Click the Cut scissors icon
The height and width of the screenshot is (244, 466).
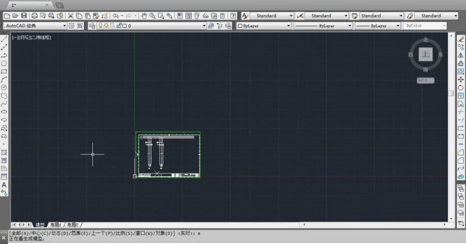click(x=71, y=16)
